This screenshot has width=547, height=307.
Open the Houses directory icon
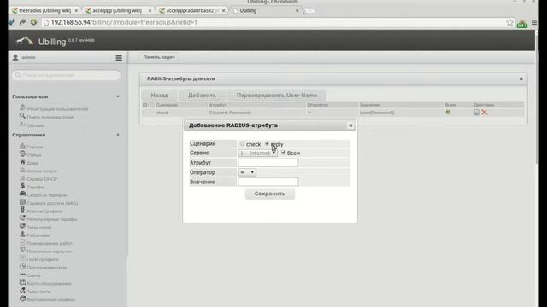(23, 162)
